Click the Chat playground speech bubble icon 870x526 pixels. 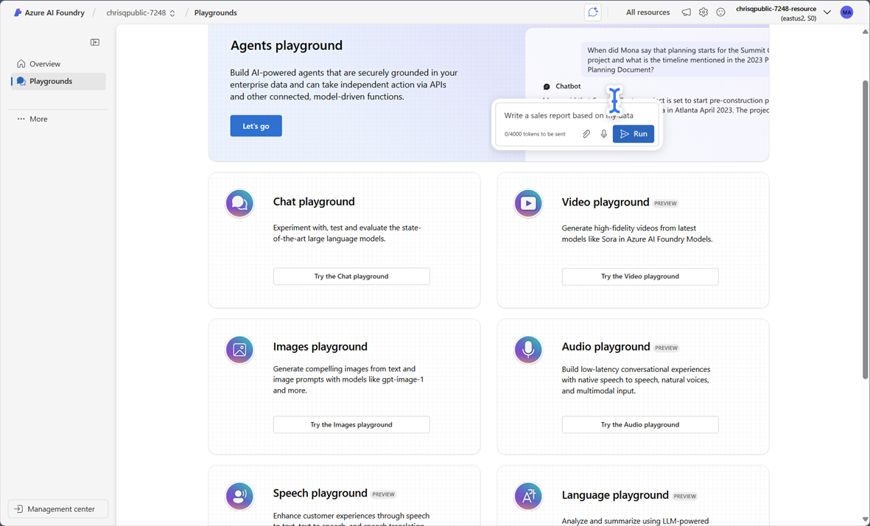pos(239,203)
